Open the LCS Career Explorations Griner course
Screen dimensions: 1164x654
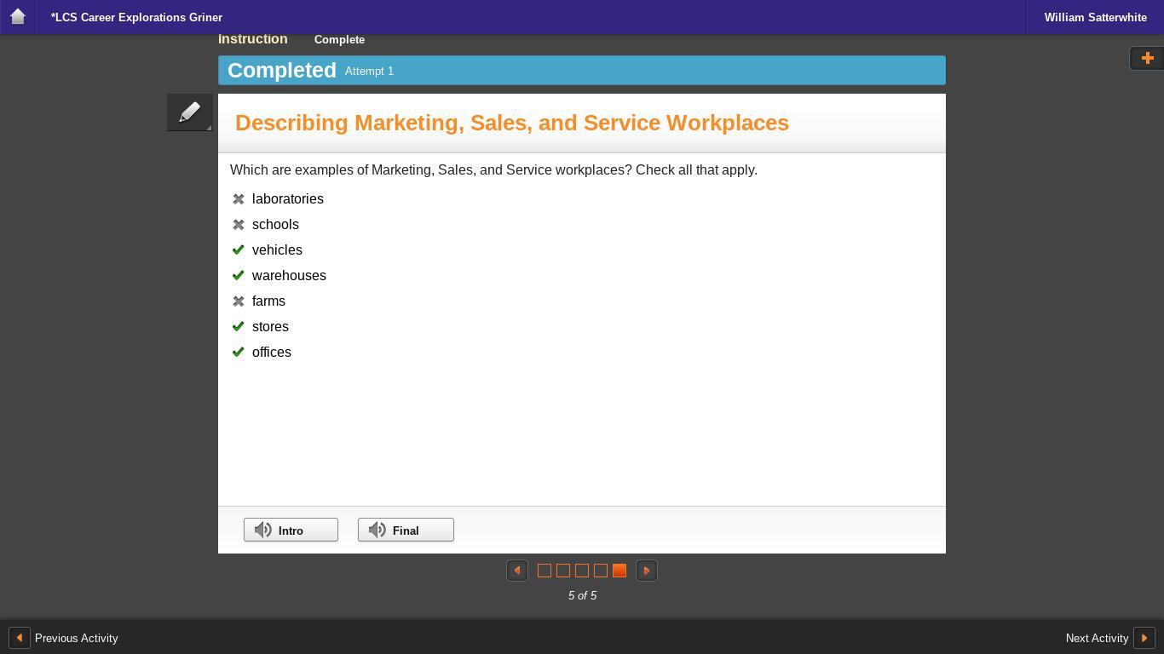point(136,17)
